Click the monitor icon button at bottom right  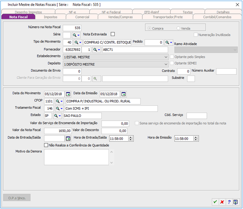tap(236, 202)
